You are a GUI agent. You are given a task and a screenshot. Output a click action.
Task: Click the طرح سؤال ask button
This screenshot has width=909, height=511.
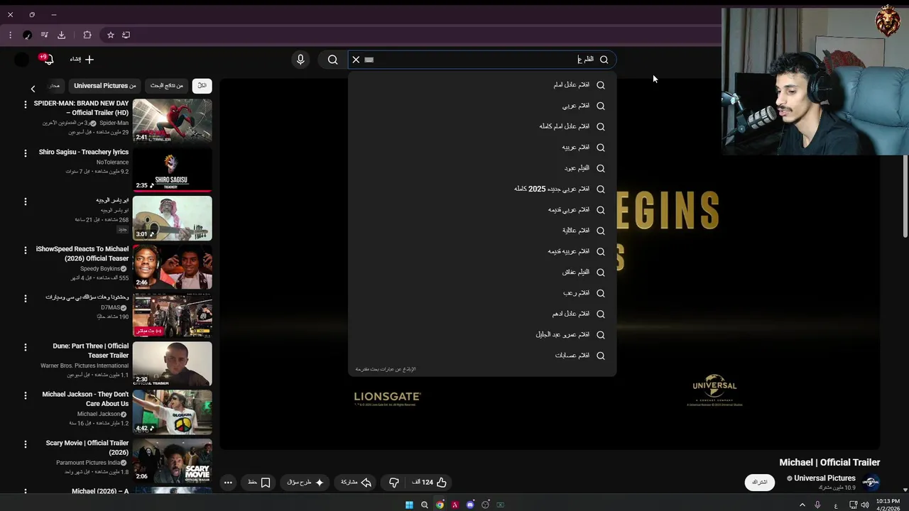click(x=305, y=483)
